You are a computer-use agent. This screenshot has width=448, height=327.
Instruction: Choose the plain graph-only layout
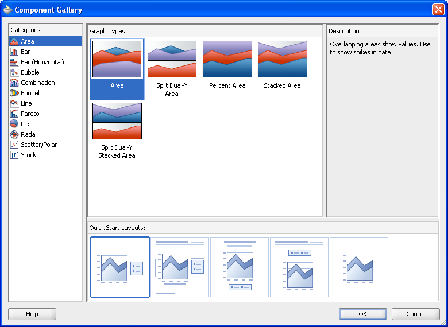pos(359,267)
